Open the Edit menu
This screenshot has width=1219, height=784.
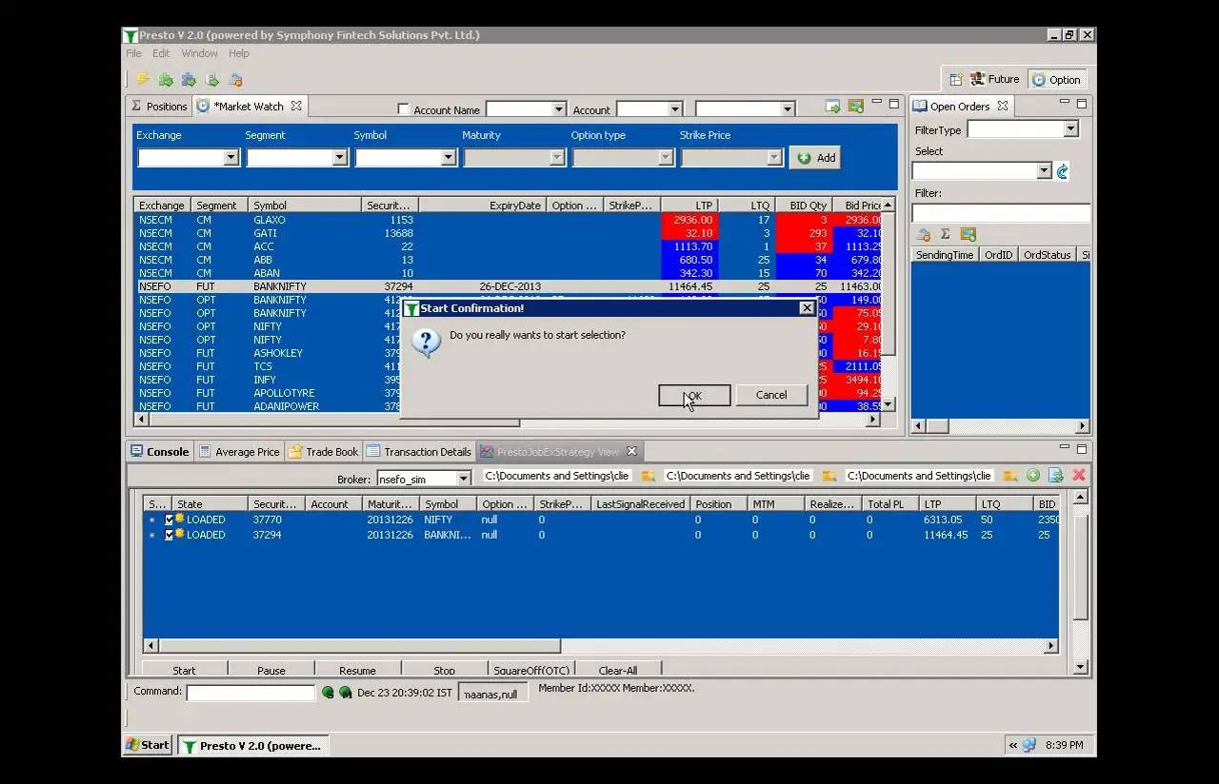click(161, 53)
